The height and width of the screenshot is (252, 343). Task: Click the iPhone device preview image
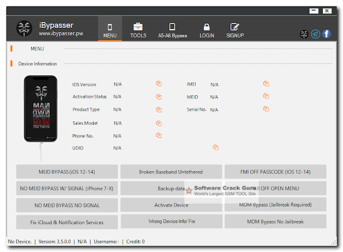41,109
